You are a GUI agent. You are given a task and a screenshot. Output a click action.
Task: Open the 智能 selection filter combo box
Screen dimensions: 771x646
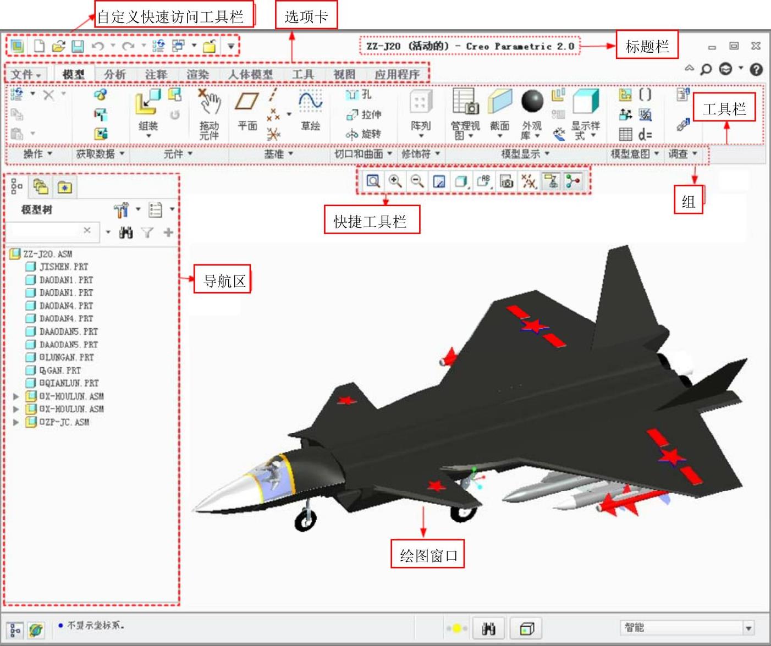[687, 628]
